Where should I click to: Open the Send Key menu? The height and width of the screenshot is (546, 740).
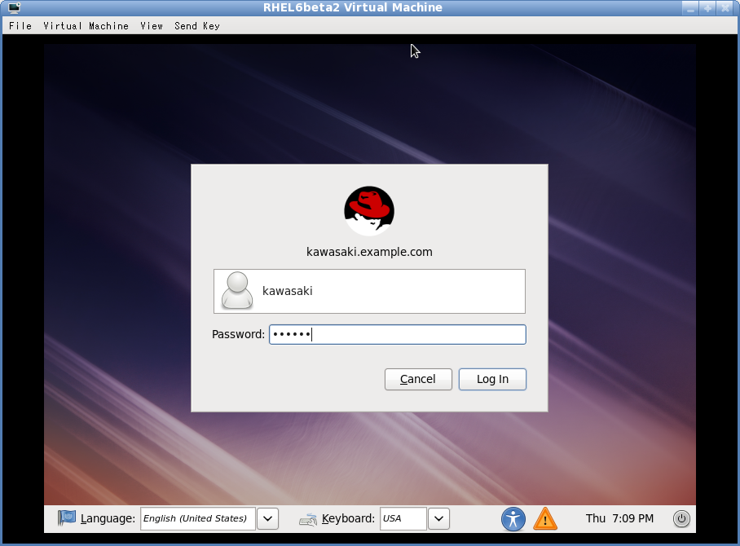click(x=197, y=26)
